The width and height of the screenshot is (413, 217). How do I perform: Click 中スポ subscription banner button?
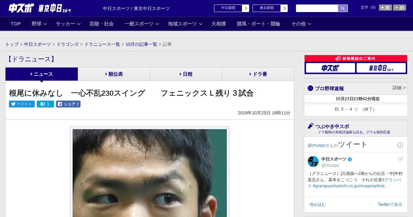point(330,68)
